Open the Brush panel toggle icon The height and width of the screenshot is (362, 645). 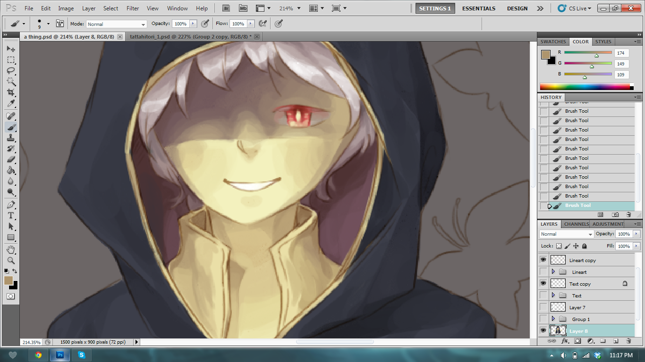coord(60,24)
